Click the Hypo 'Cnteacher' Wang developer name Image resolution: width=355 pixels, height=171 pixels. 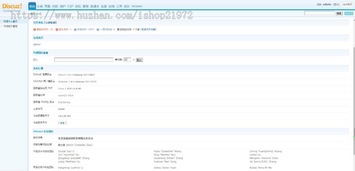click(167, 151)
